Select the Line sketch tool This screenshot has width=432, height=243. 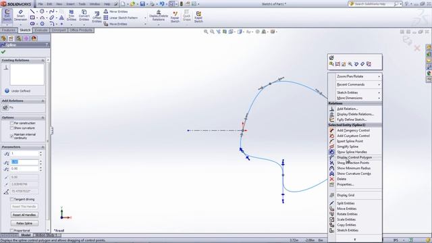[x=32, y=11]
